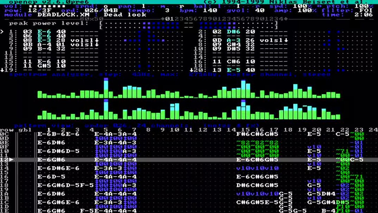This screenshot has width=378, height=213.
Task: Click the song title 'Dead lock'
Action: tap(125, 14)
